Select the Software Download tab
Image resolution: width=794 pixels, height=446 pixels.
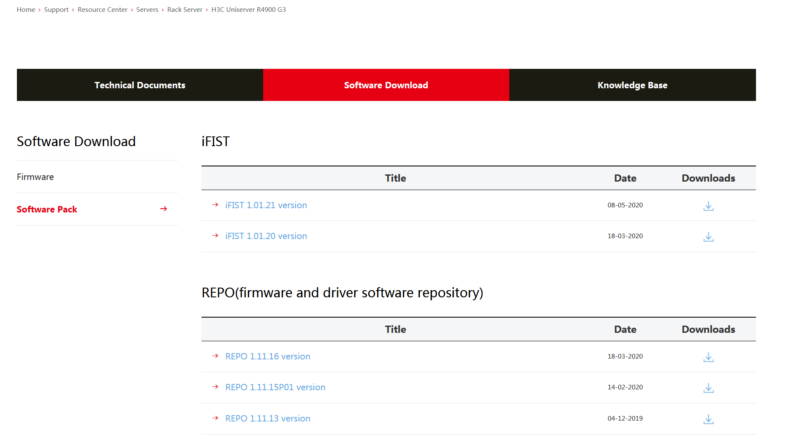tap(386, 85)
